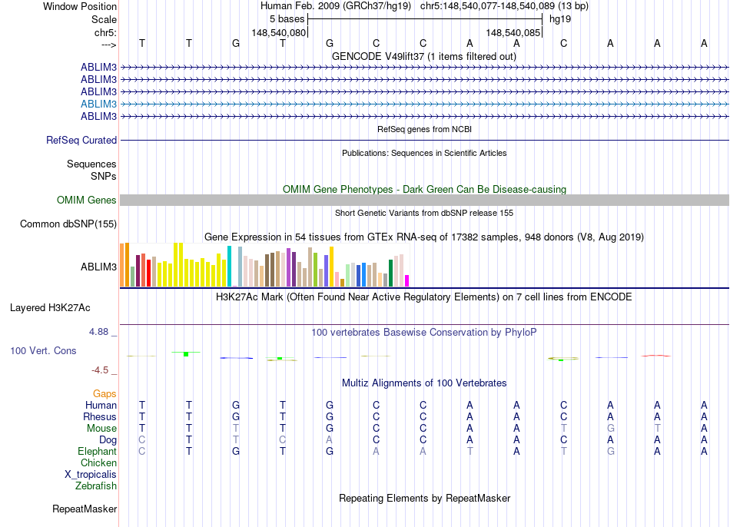
Task: Click the light blue ABLIM3 transcript label
Action: (x=98, y=104)
